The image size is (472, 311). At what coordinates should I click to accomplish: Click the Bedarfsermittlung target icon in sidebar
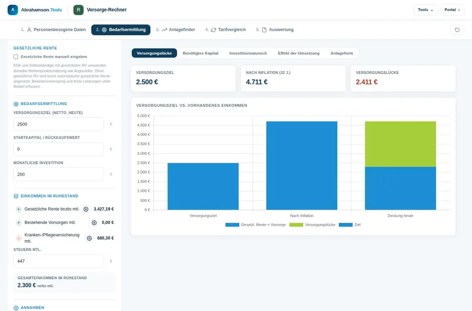tap(16, 104)
